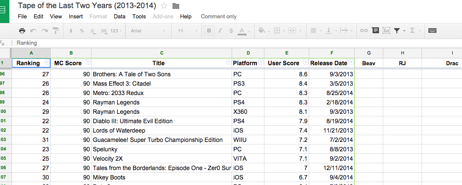The width and height of the screenshot is (462, 185).
Task: Click the Print icon in toolbar
Action: click(x=22, y=31)
